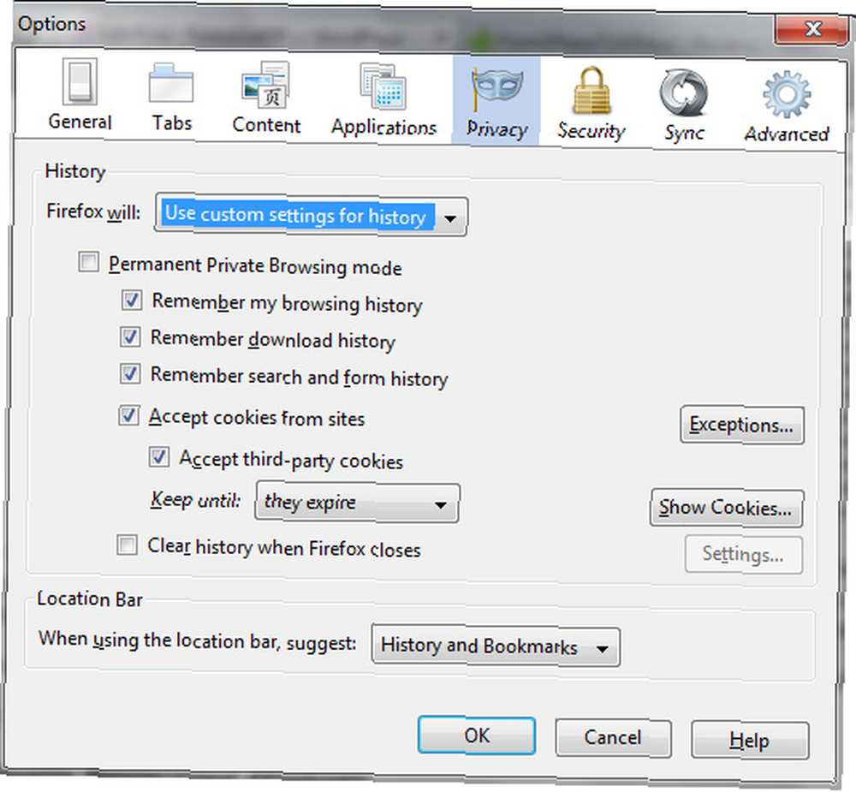Toggle Accept third-party cookies

tap(159, 457)
